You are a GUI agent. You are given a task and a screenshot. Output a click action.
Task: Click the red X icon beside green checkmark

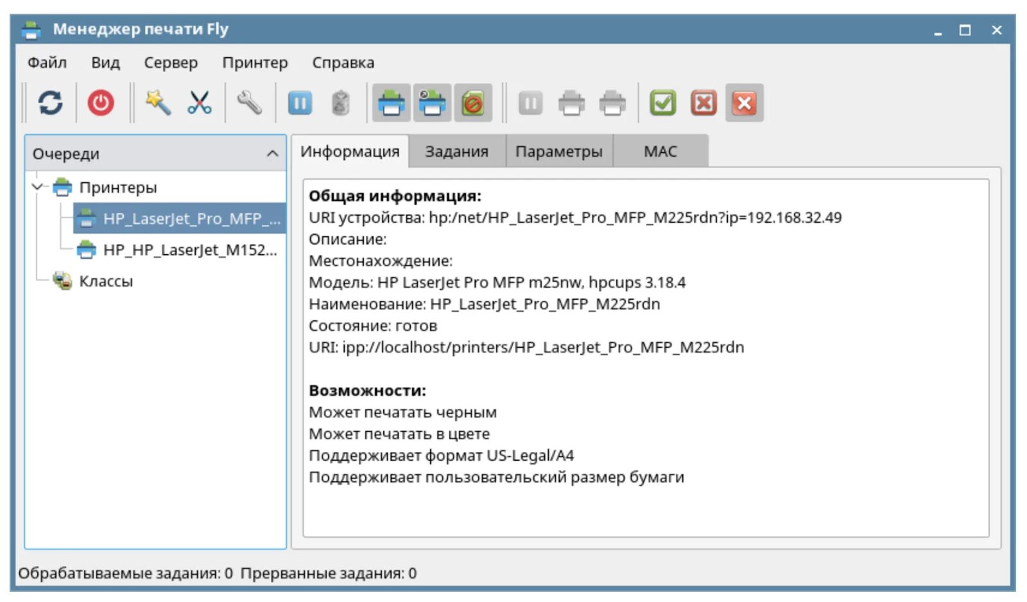[x=703, y=103]
